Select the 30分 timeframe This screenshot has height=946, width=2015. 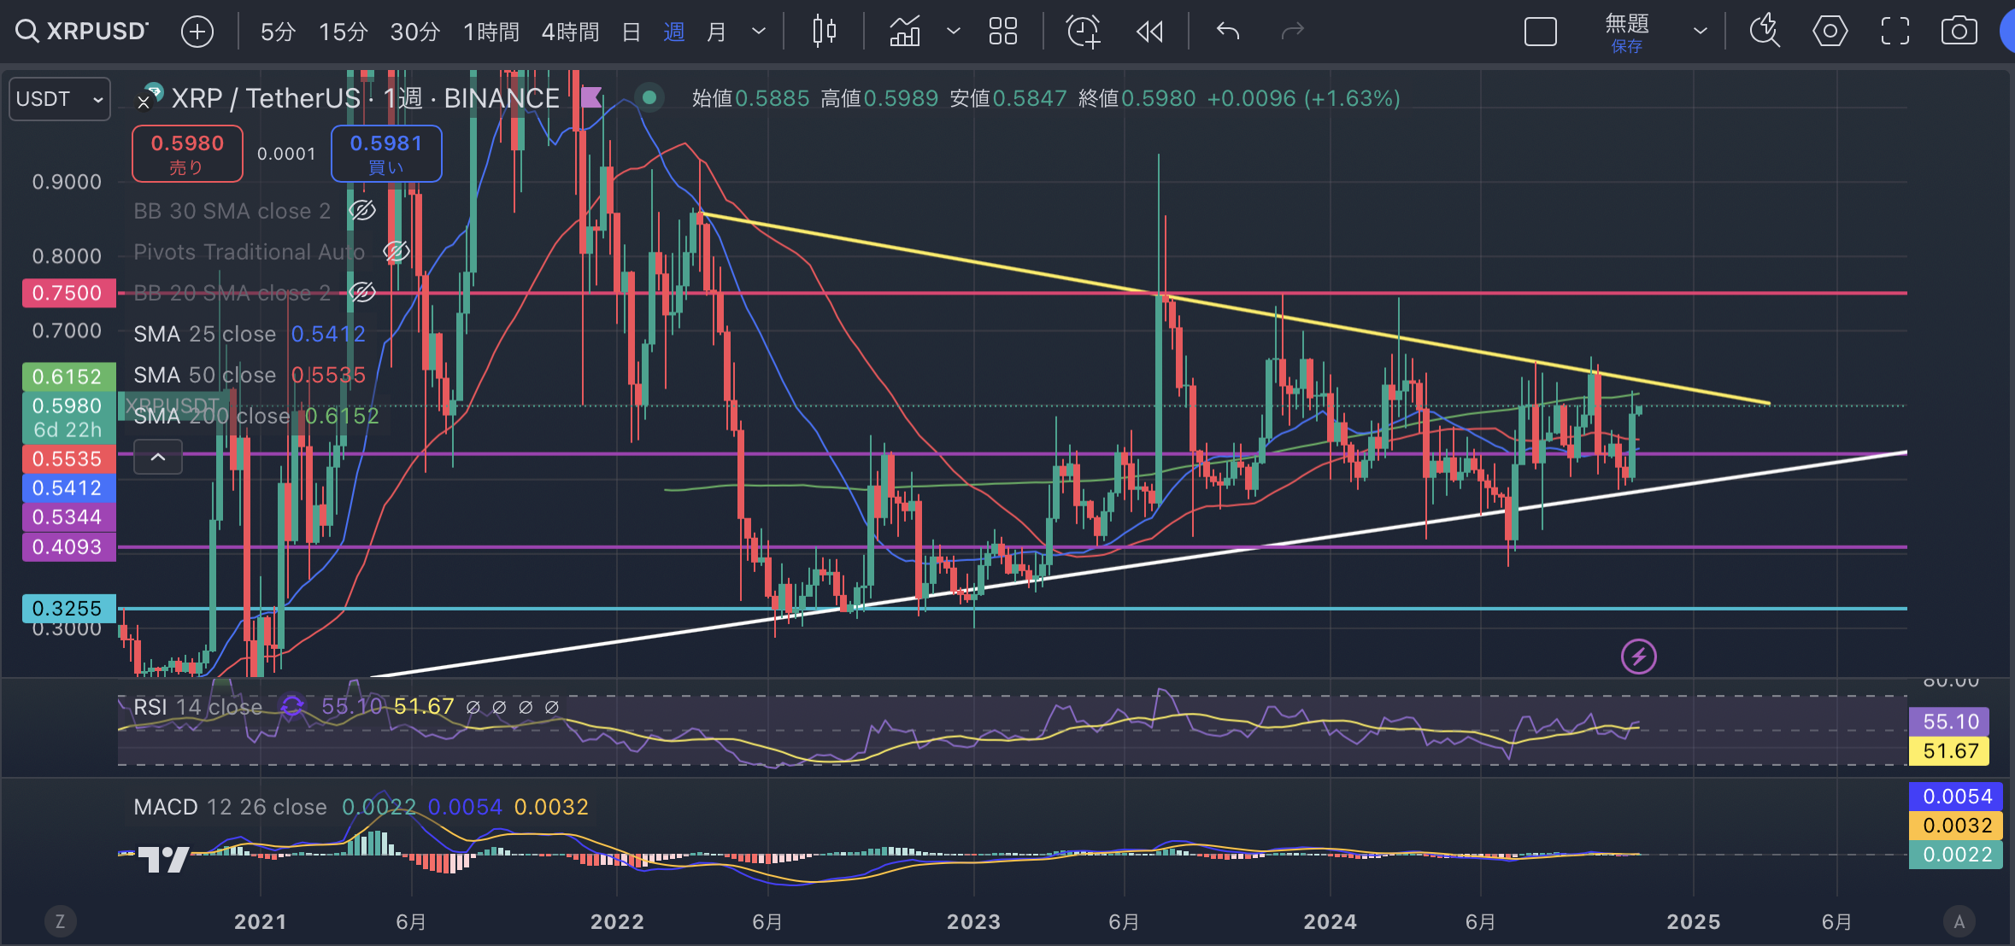(x=414, y=32)
